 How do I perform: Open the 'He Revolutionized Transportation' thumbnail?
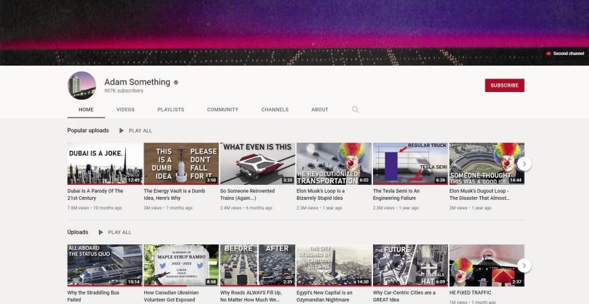point(334,163)
